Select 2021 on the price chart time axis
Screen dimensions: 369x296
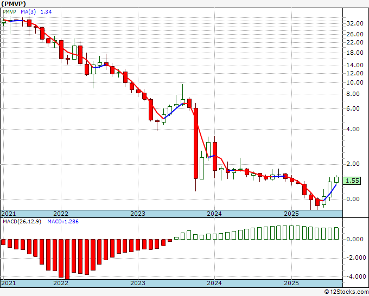point(9,214)
